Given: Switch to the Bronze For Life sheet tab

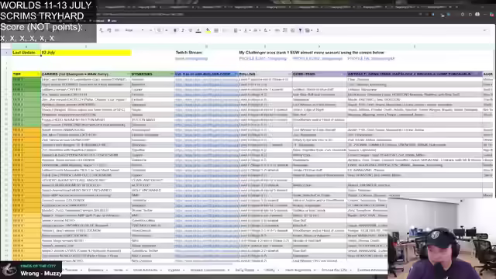Looking at the screenshot, I should point(334,270).
